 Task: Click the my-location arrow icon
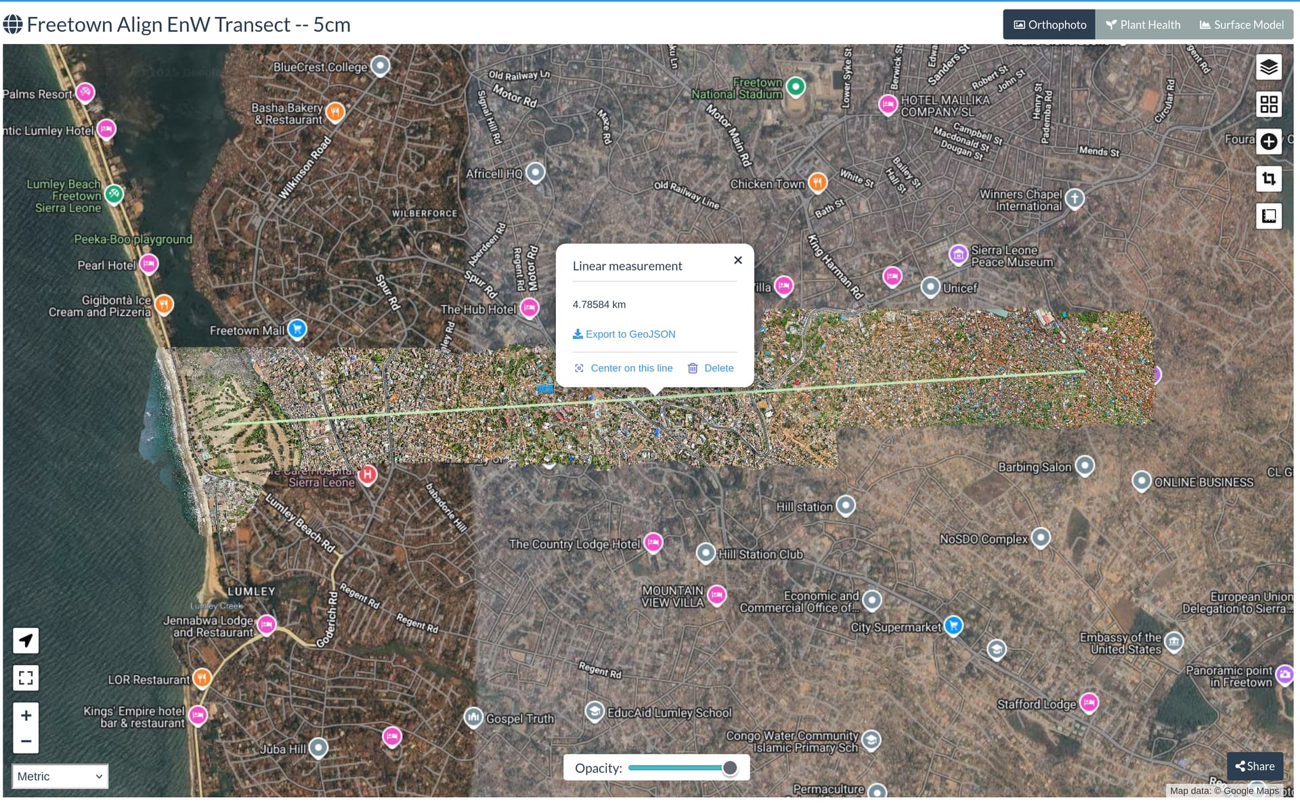point(26,641)
